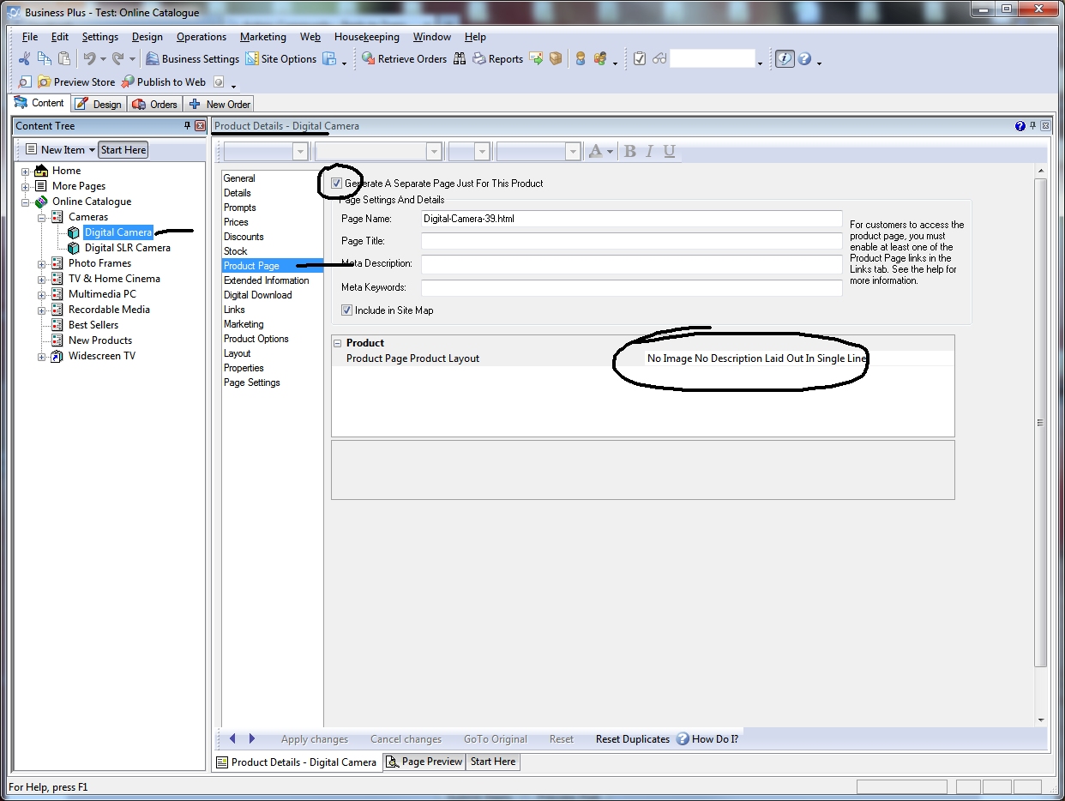Switch to the Page Preview tab
Screen dimensions: 1065x801
pyautogui.click(x=424, y=762)
